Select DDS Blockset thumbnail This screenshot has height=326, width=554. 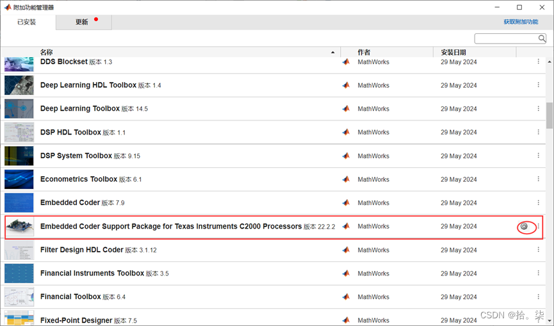(x=19, y=64)
